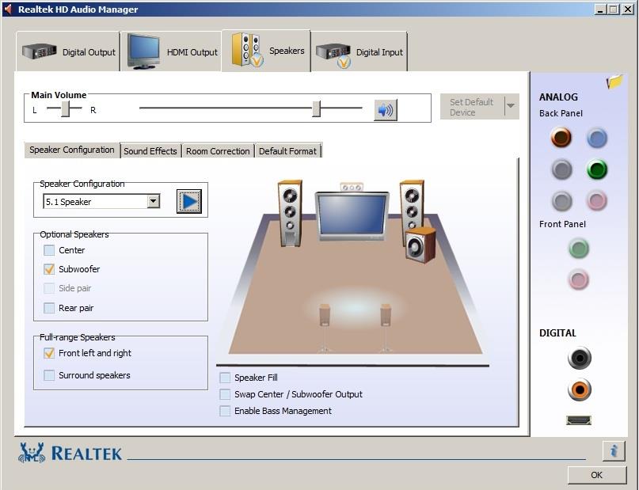This screenshot has height=490, width=639.
Task: Click the TV screen in room diagram
Action: pyautogui.click(x=352, y=215)
